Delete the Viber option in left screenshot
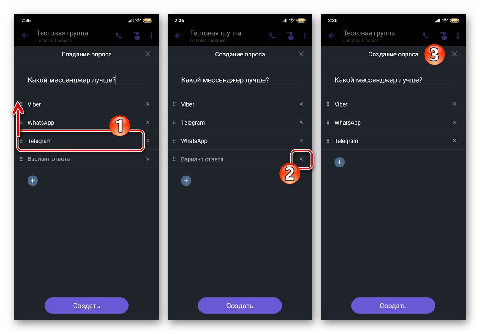The height and width of the screenshot is (334, 480). [148, 104]
